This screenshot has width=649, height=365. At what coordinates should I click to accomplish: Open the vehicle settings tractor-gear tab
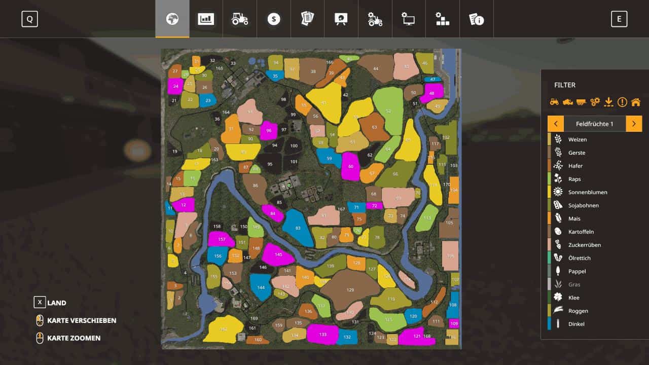(x=375, y=19)
